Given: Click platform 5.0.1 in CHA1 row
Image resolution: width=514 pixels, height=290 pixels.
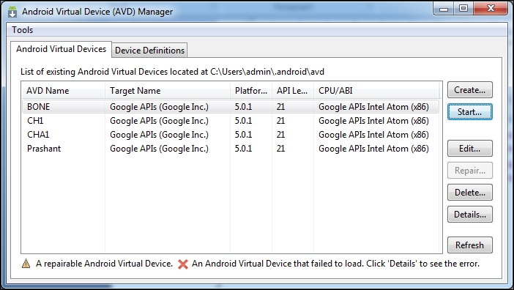Looking at the screenshot, I should pyautogui.click(x=243, y=135).
